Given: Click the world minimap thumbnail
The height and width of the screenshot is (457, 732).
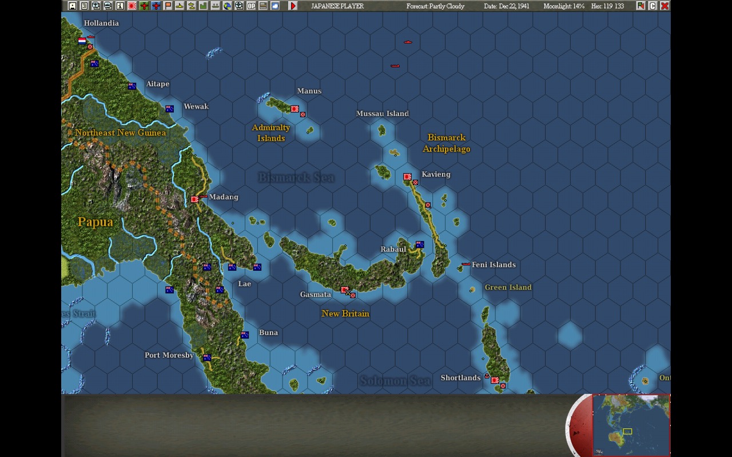Looking at the screenshot, I should pos(631,425).
